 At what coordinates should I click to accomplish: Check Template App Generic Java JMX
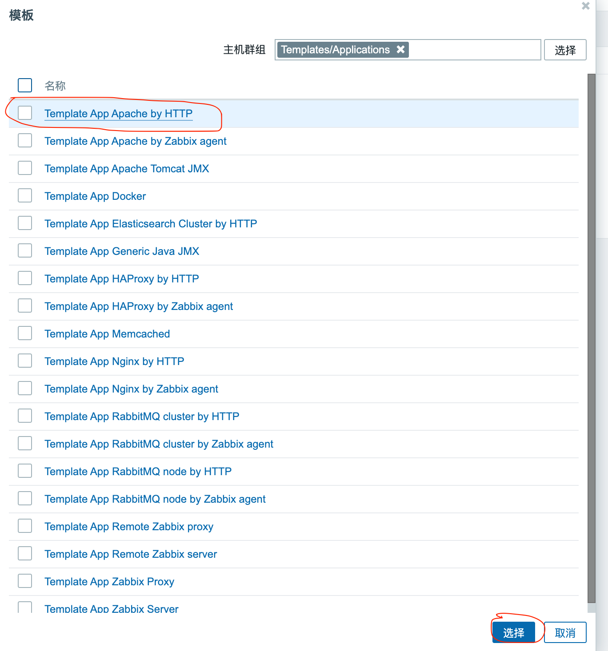pos(25,250)
